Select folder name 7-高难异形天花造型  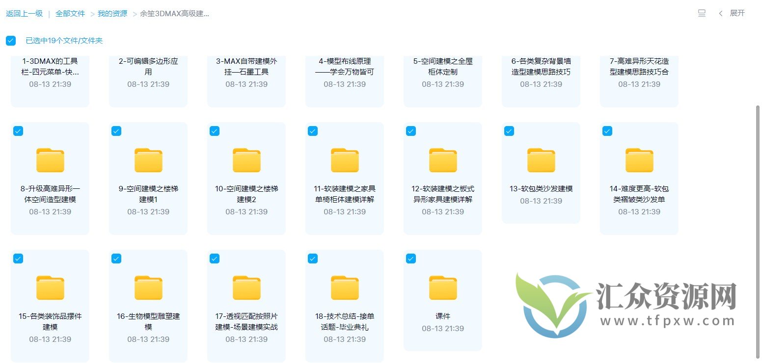[639, 67]
